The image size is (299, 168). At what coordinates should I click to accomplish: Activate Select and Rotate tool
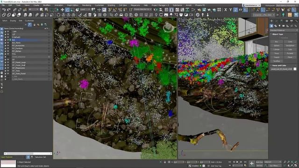tap(67, 9)
